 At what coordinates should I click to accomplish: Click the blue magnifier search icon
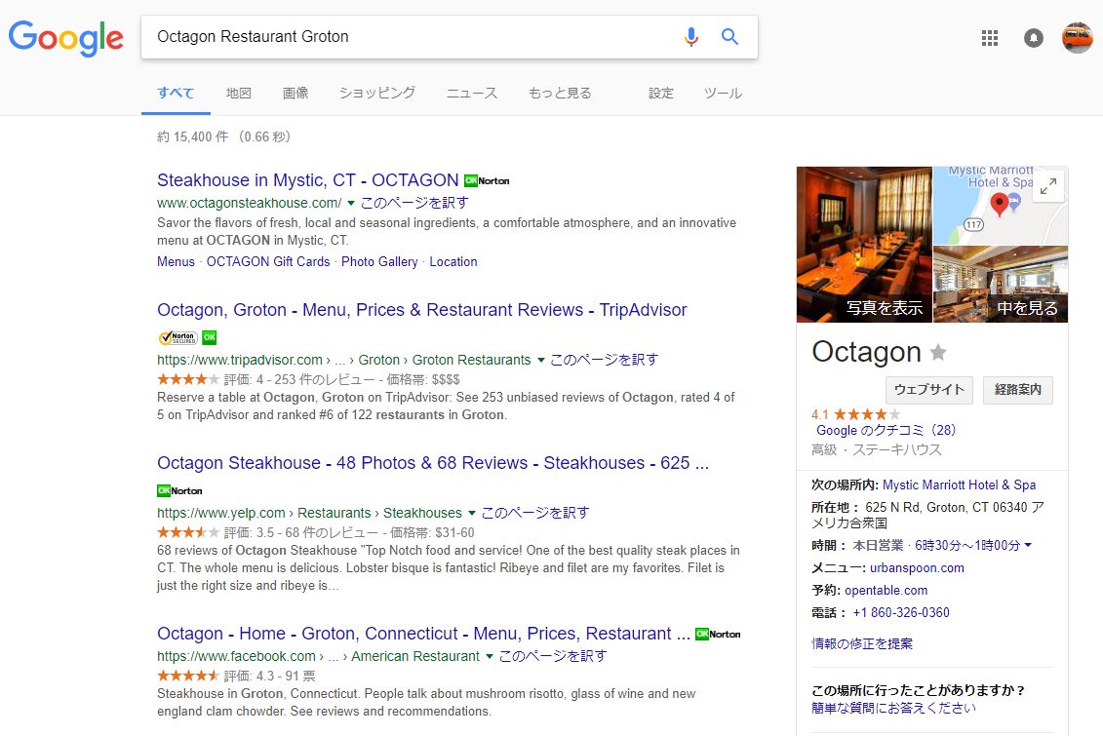point(729,36)
